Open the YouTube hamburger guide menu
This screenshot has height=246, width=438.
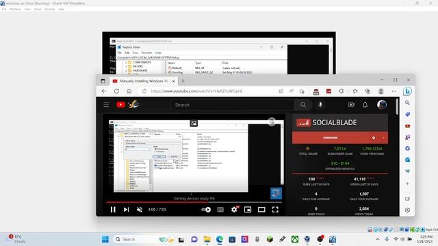point(106,105)
